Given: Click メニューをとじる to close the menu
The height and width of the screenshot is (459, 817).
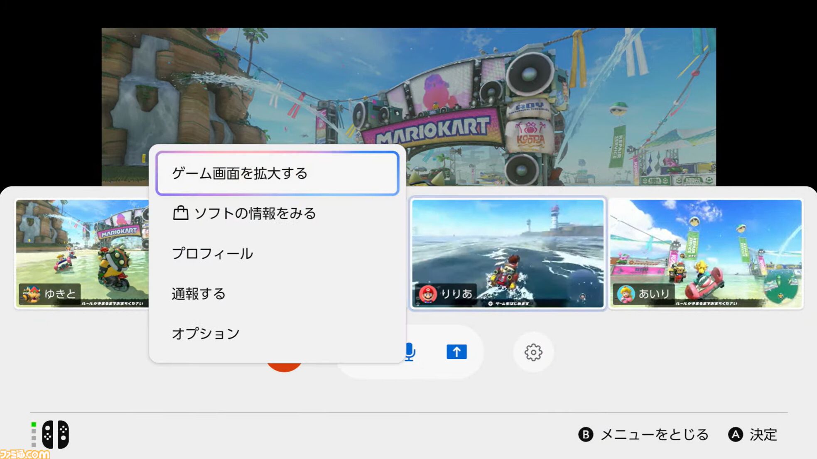Looking at the screenshot, I should pyautogui.click(x=655, y=434).
